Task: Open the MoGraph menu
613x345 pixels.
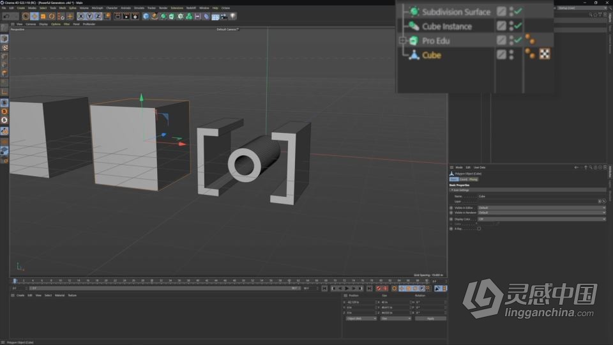Action: pos(97,8)
